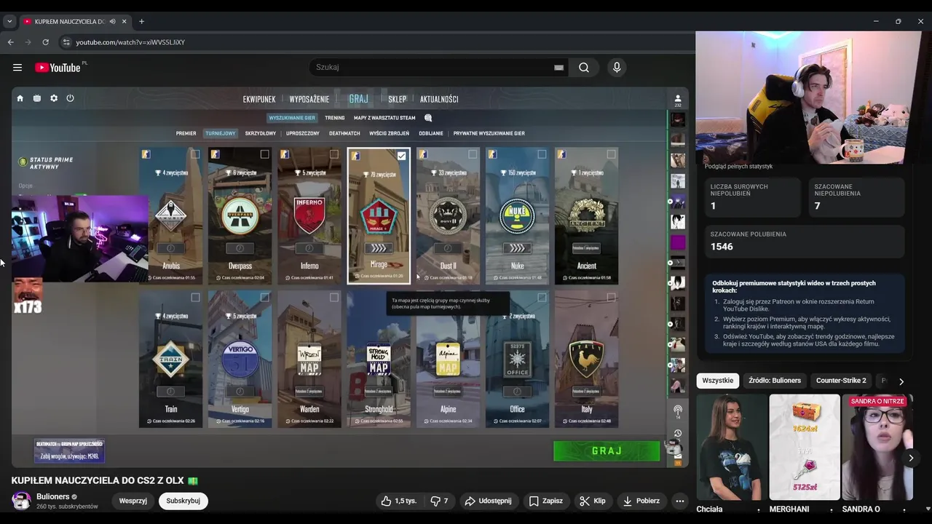932x524 pixels.
Task: Switch to TRENING mode tab
Action: (x=335, y=118)
